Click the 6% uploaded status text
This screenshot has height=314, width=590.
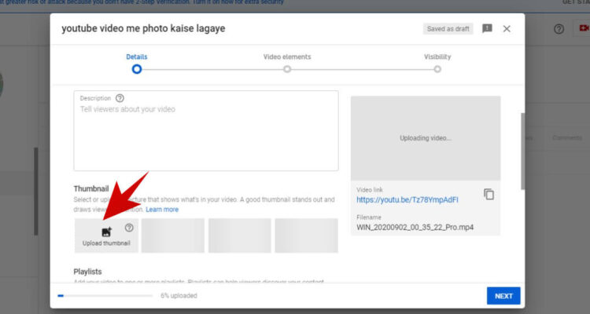(179, 296)
